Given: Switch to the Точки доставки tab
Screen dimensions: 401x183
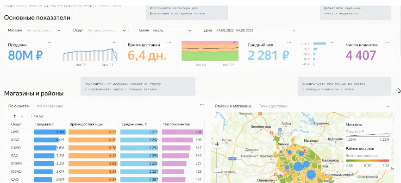Looking at the screenshot, I should click(x=273, y=106).
